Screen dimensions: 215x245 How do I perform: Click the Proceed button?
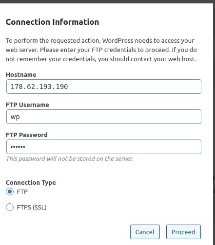183,232
